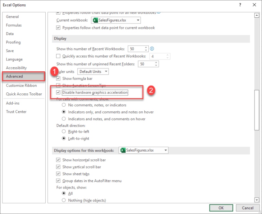262x214 pixels.
Task: Click the help question mark icon
Action: [x=240, y=5]
